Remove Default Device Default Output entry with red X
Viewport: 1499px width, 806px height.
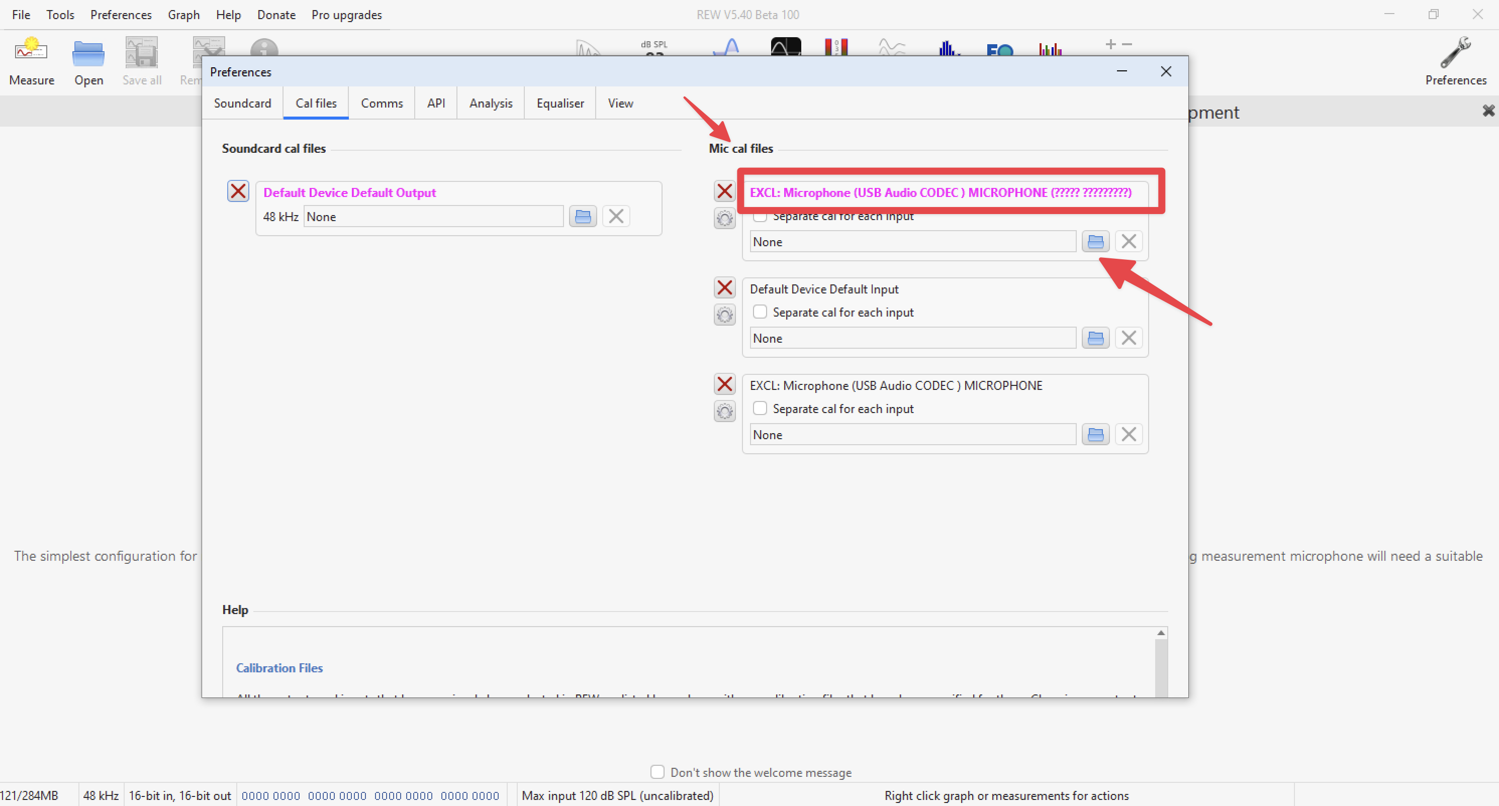pos(238,191)
